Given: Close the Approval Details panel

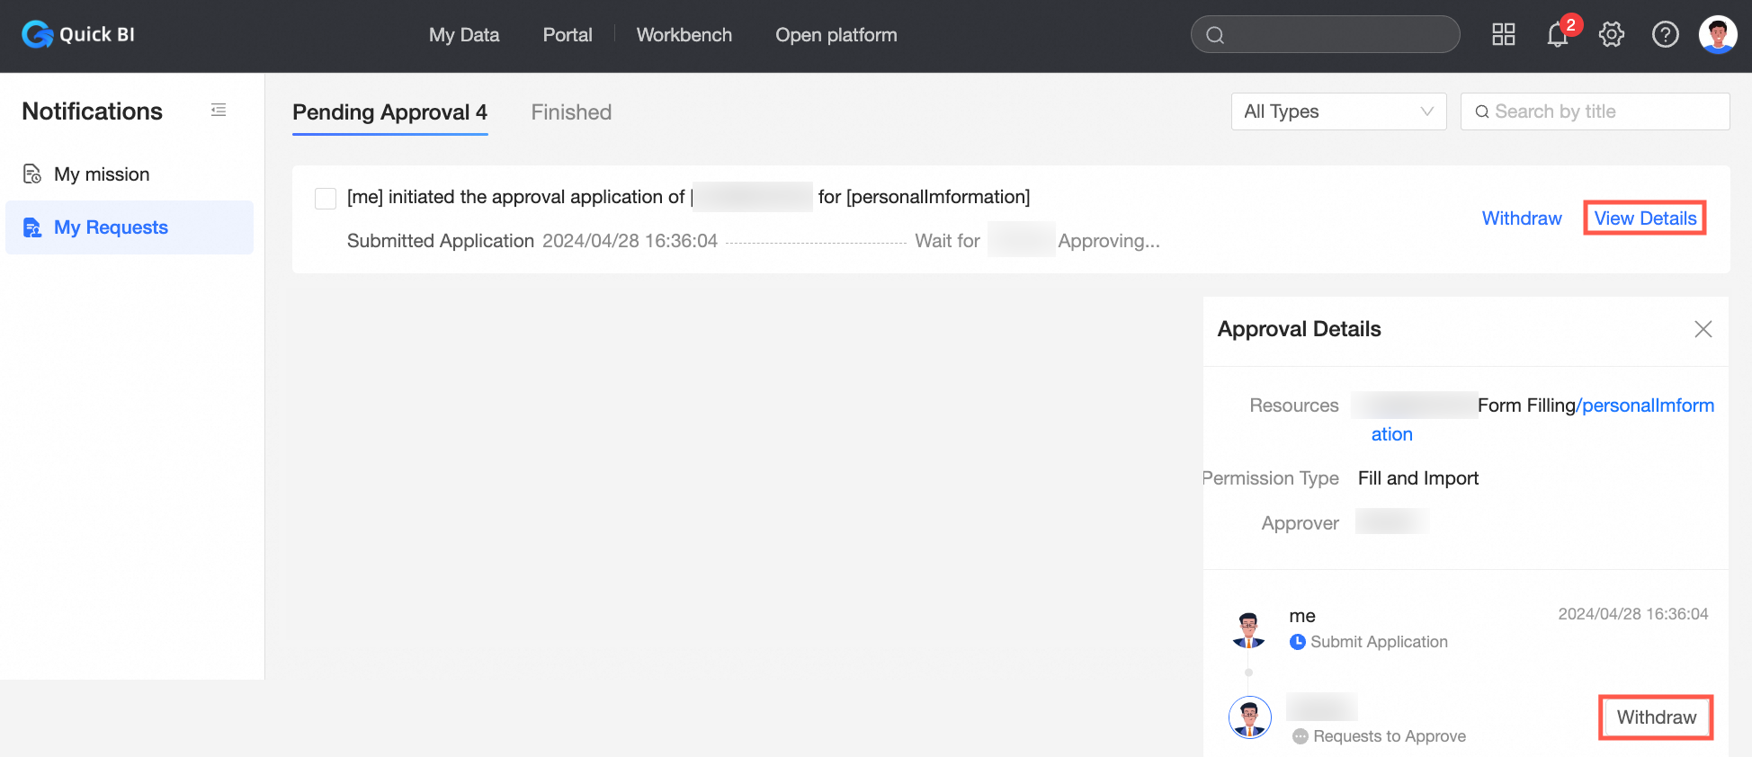Looking at the screenshot, I should 1703,329.
